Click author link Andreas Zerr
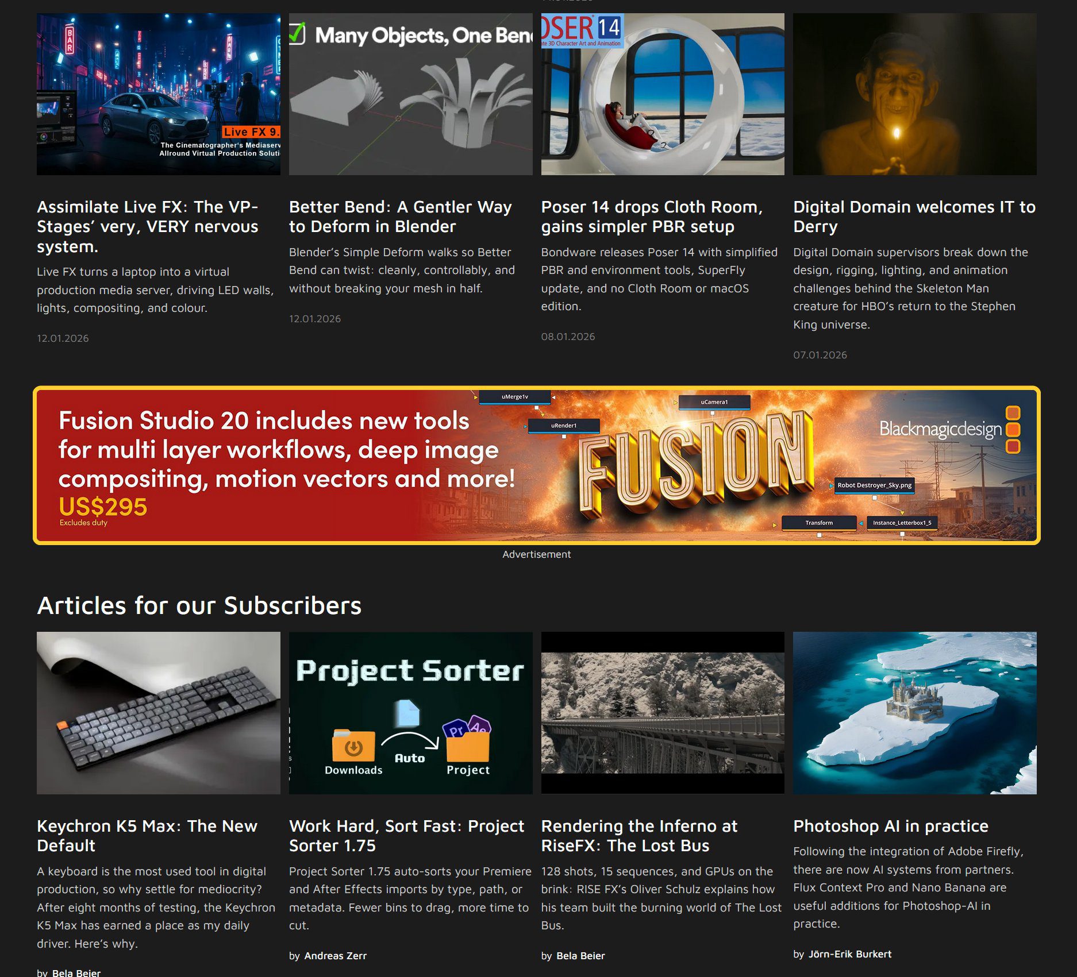The width and height of the screenshot is (1077, 977). (x=336, y=956)
